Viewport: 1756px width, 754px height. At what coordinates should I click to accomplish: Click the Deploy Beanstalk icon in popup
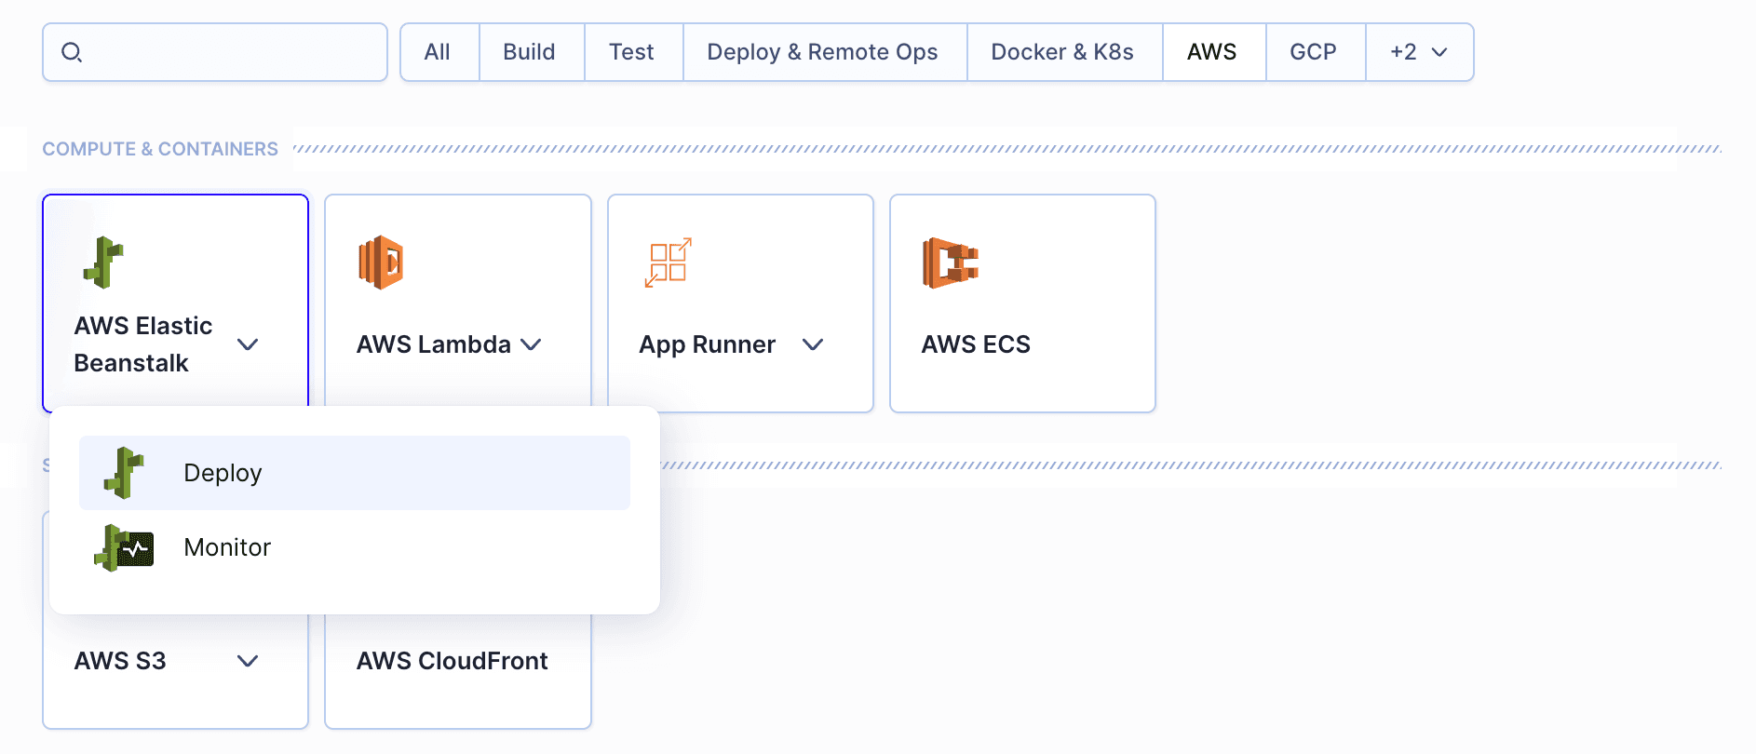(x=124, y=473)
